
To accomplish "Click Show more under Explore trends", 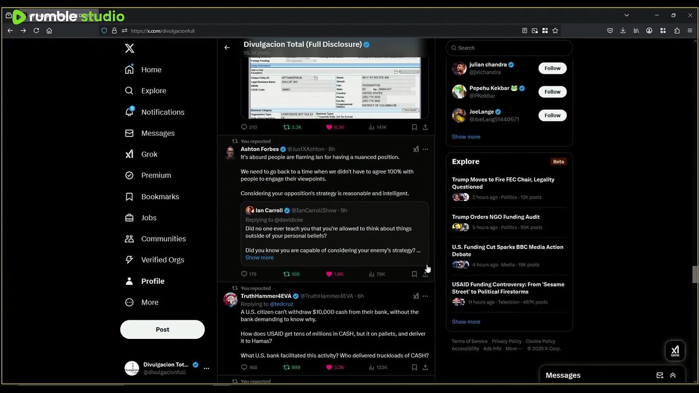I will (x=466, y=322).
